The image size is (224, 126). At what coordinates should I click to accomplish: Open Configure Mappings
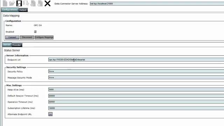[x=44, y=37]
